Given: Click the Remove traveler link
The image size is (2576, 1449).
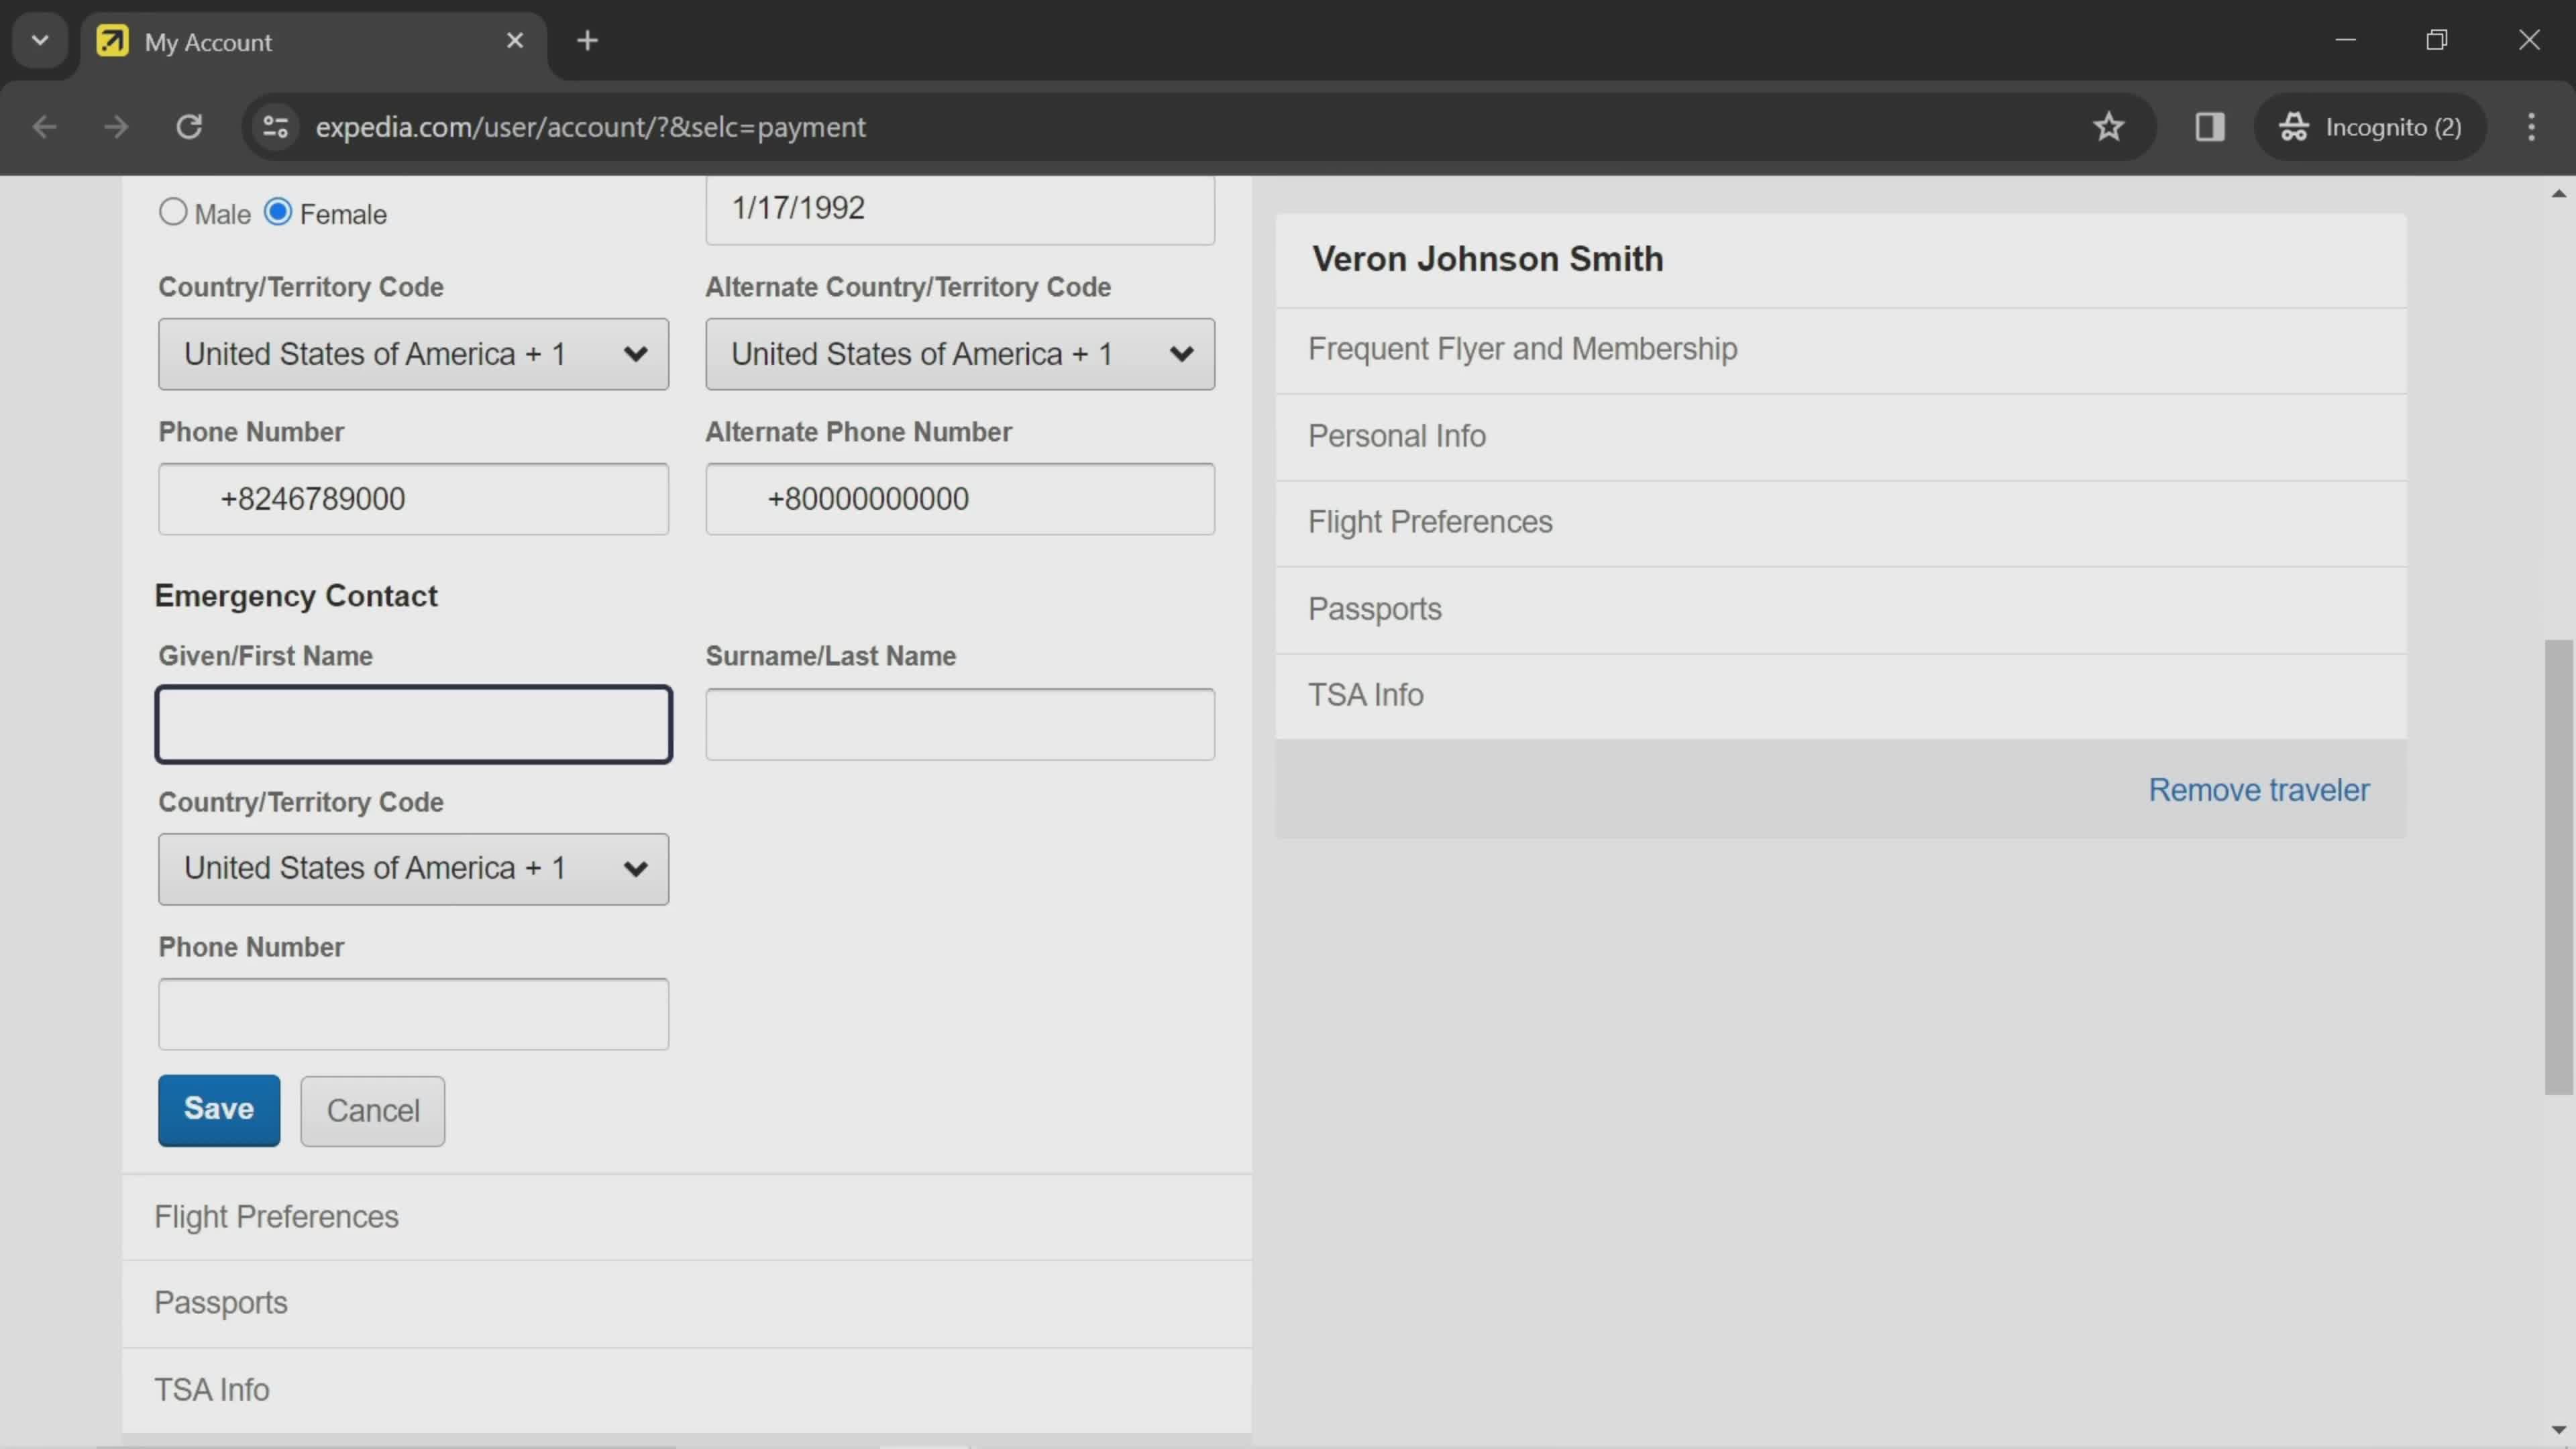Looking at the screenshot, I should tap(2259, 789).
